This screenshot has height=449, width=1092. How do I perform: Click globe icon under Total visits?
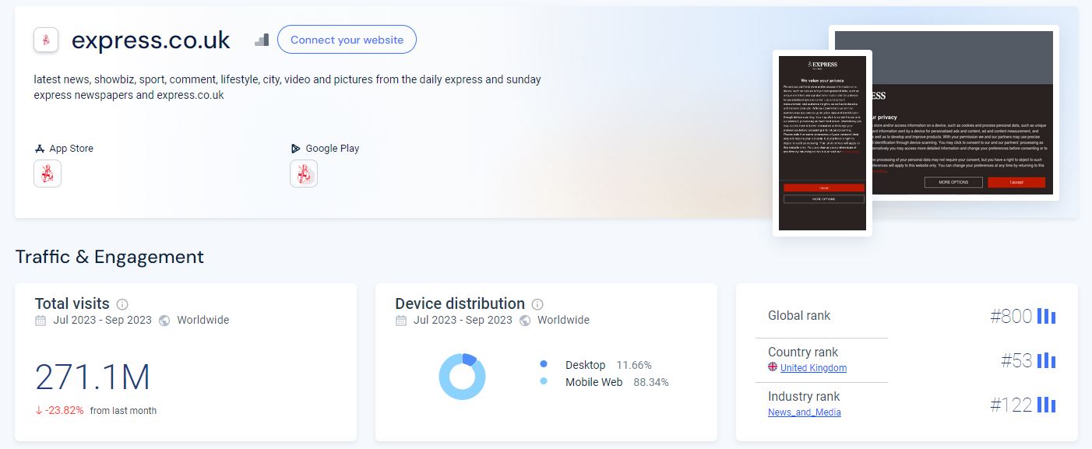pos(164,321)
